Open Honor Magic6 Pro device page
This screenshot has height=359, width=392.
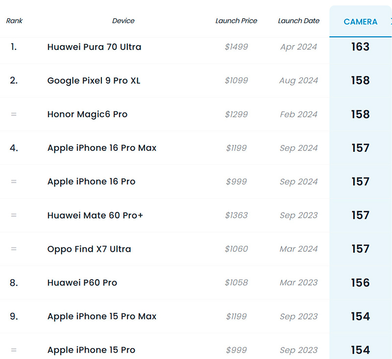coord(87,115)
